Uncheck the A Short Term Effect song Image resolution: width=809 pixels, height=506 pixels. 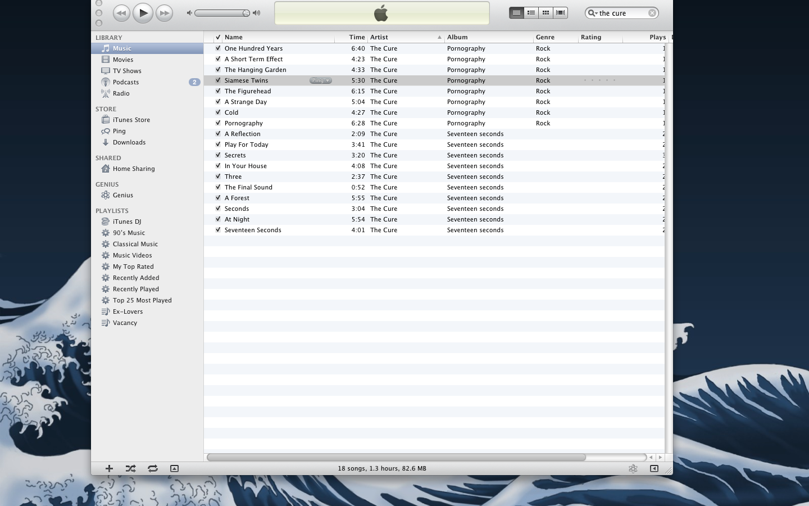click(218, 59)
